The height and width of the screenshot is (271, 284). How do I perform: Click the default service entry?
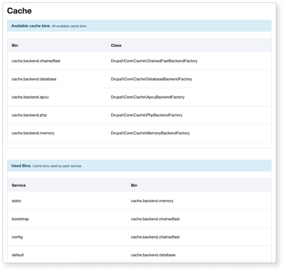click(17, 255)
